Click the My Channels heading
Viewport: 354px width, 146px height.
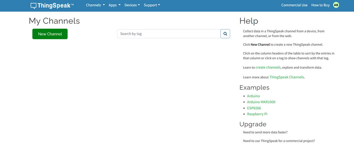(54, 21)
